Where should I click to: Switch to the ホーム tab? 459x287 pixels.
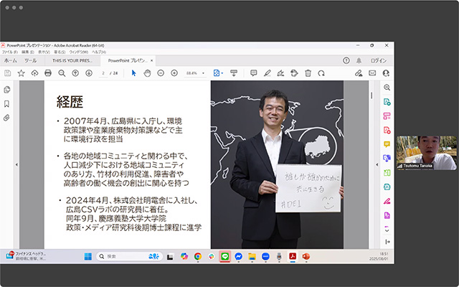[11, 60]
